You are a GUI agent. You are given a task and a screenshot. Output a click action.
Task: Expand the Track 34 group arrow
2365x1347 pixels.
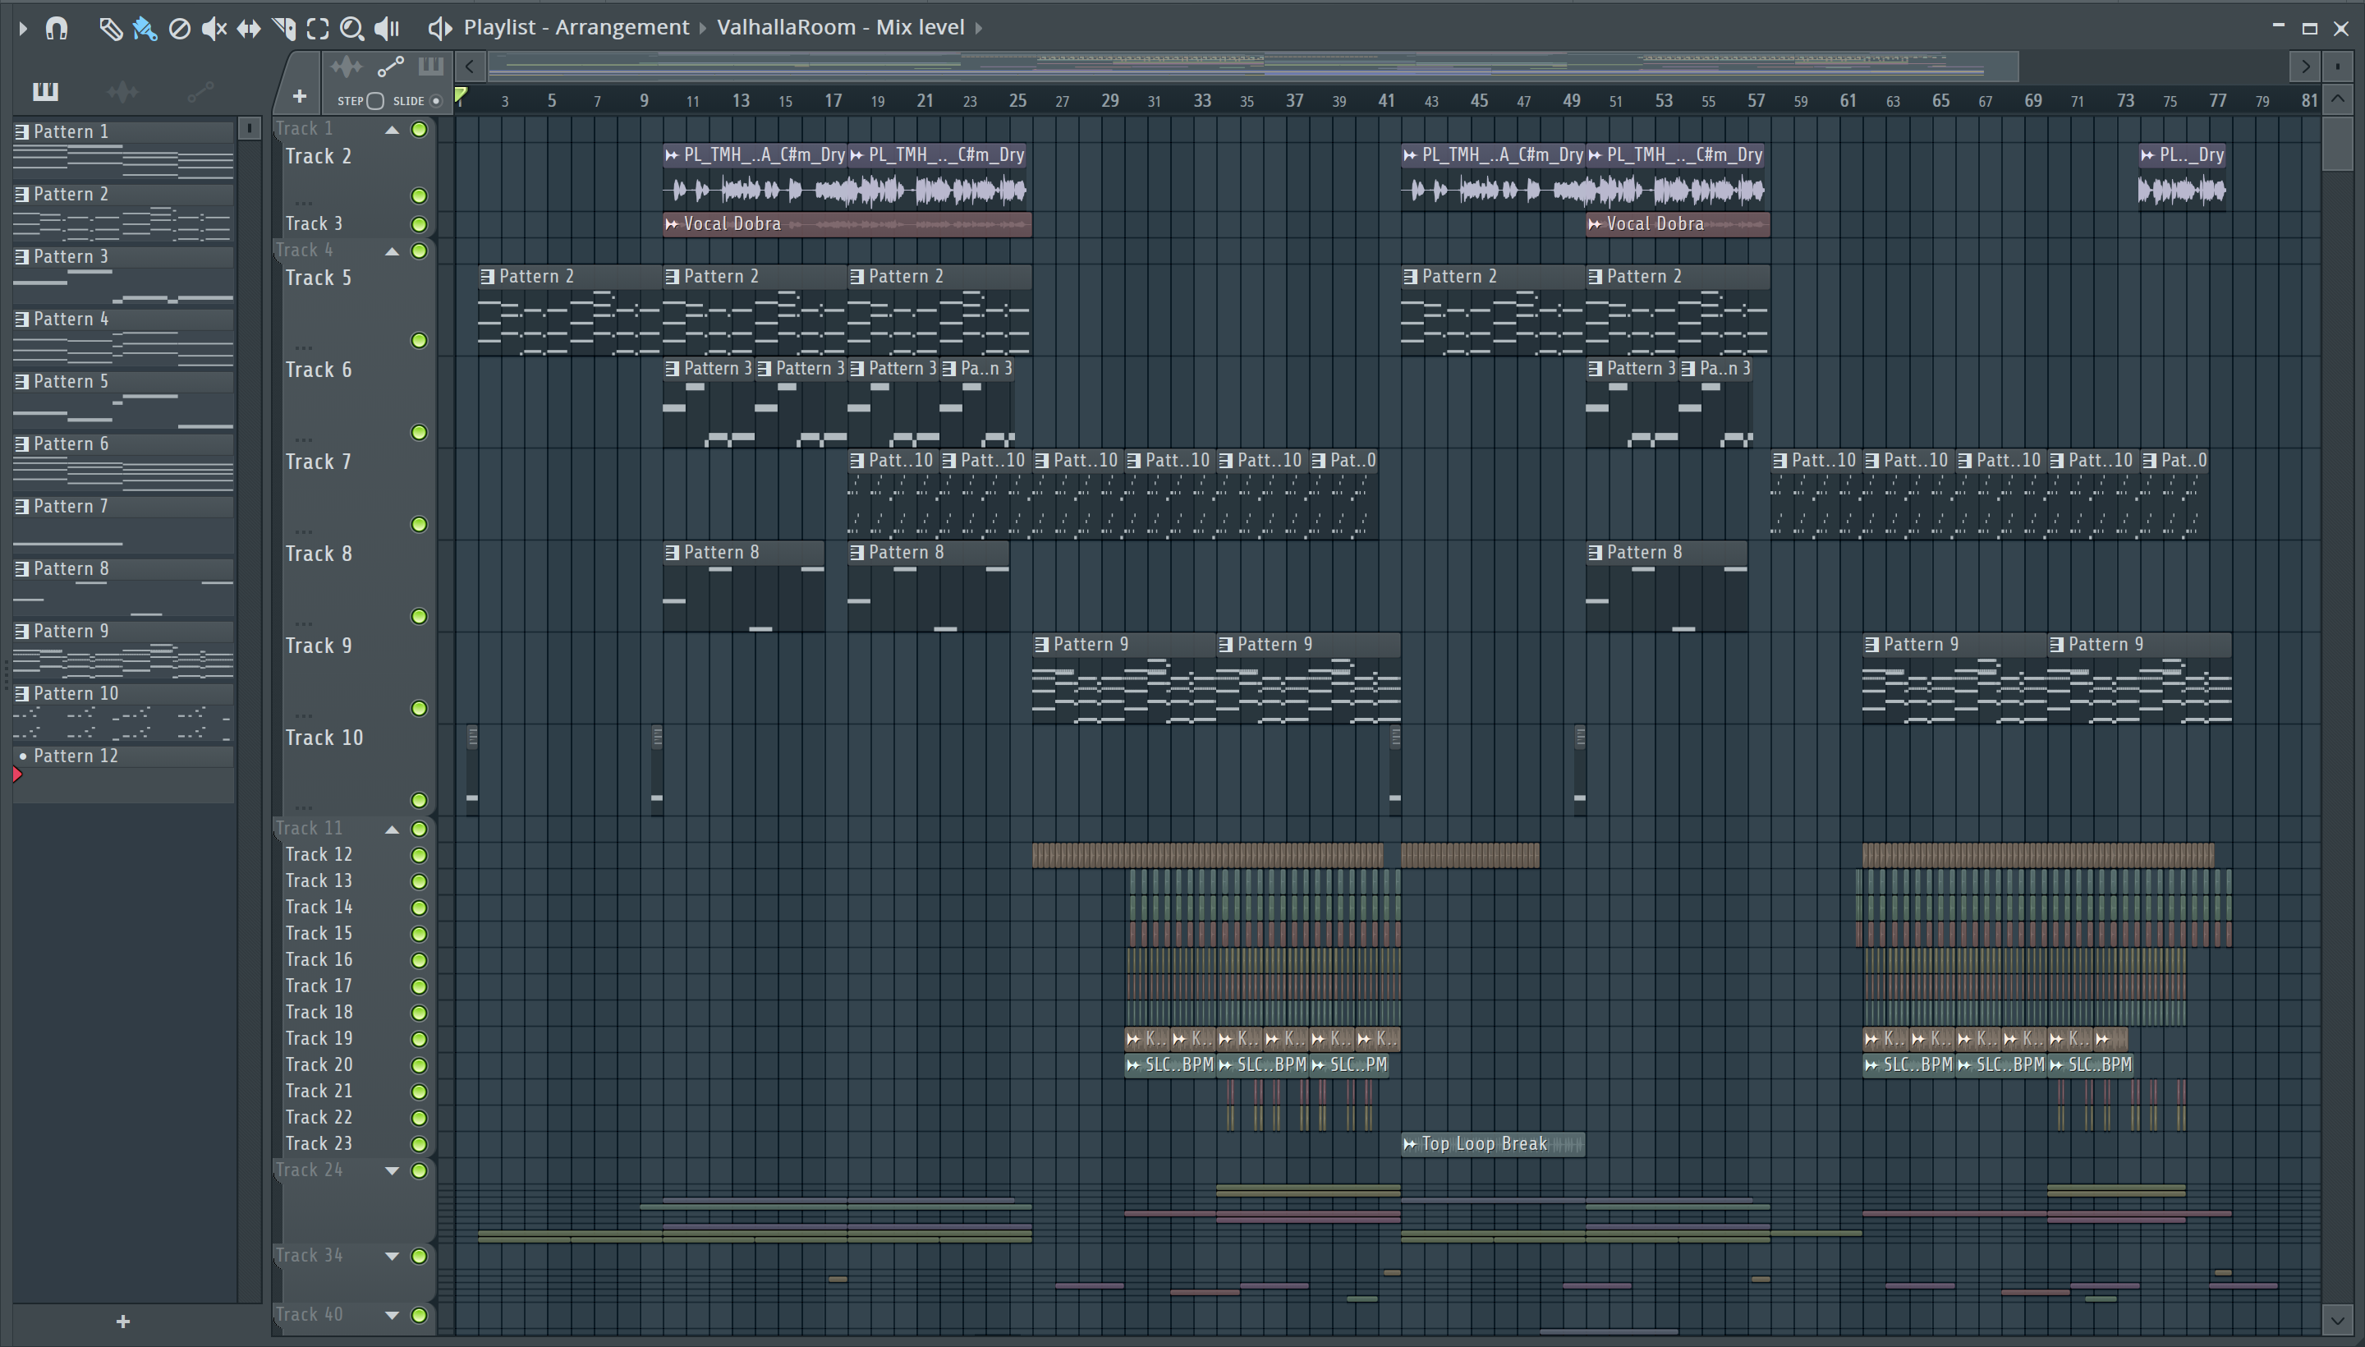pos(393,1255)
